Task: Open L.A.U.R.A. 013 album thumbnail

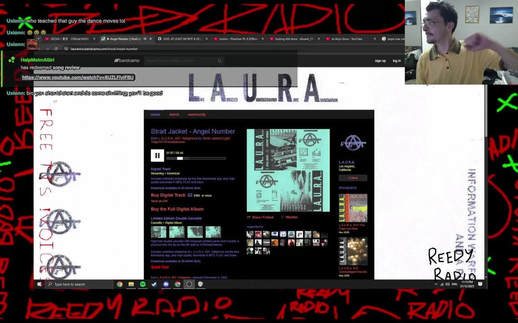Action: click(353, 208)
